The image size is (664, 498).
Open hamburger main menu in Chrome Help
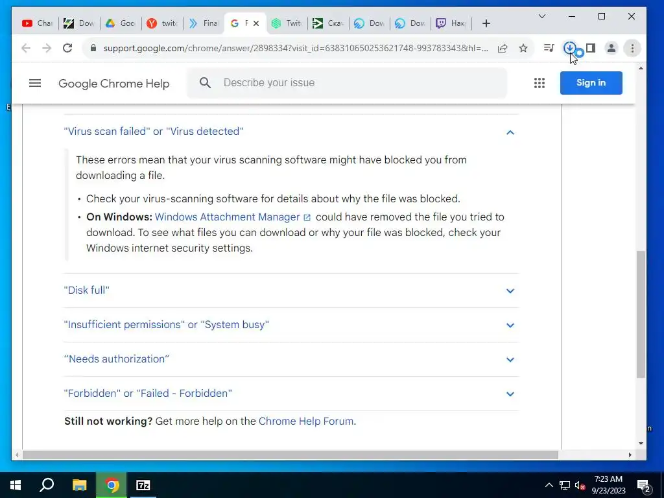click(x=35, y=83)
